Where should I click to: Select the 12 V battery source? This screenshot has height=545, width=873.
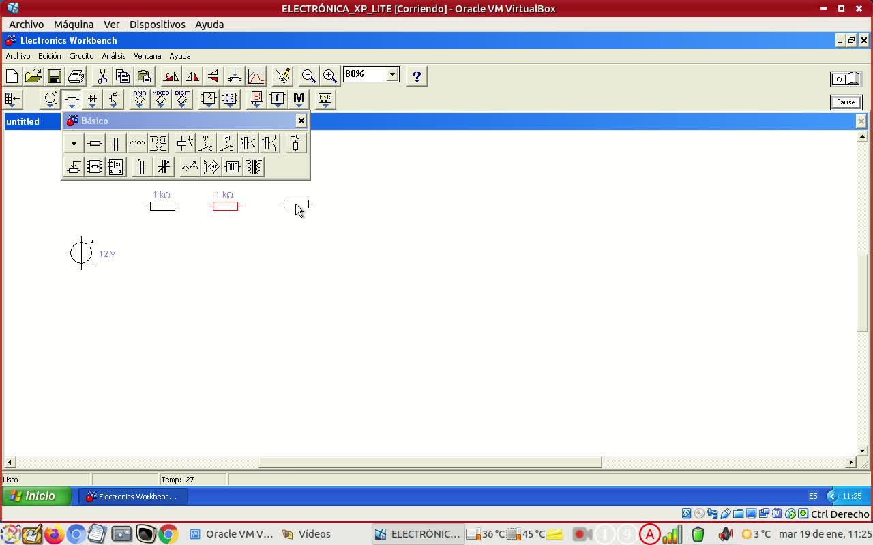82,253
